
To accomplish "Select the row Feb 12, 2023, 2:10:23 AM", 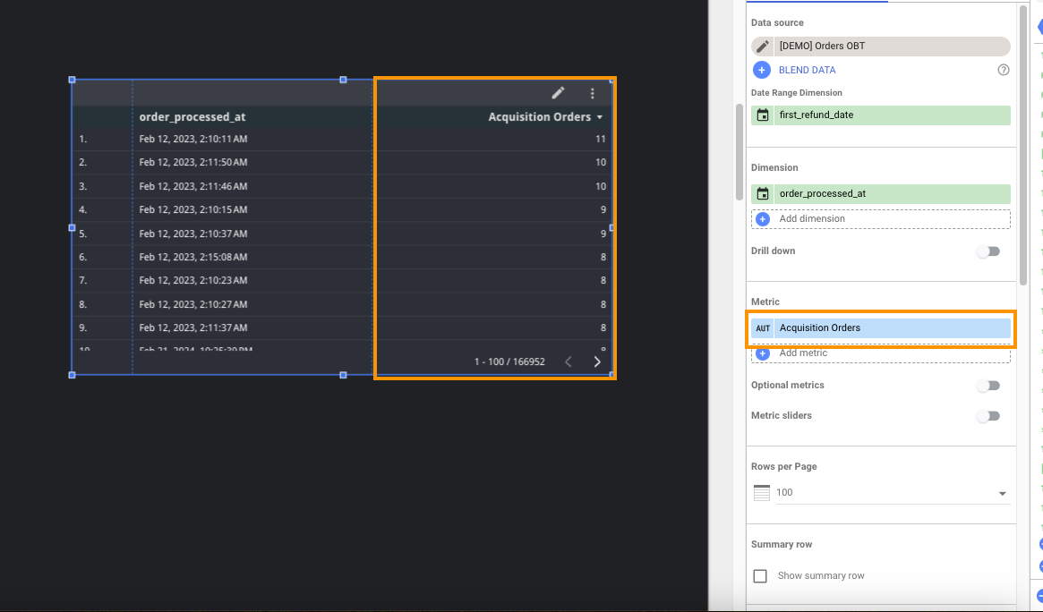I will pos(342,280).
